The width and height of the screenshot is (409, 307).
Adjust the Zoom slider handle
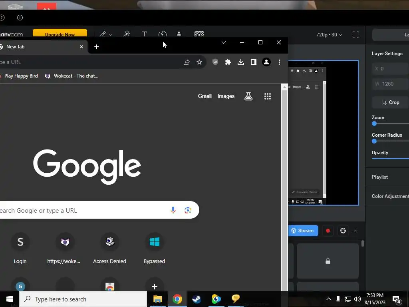point(374,124)
